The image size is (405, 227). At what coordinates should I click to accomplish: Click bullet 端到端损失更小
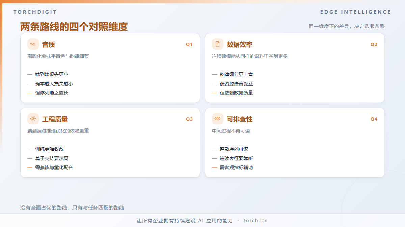52,74
